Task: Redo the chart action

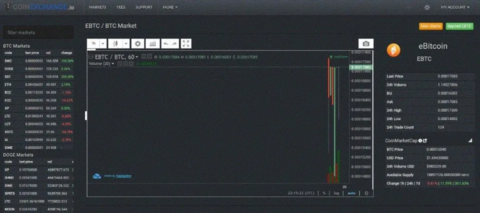Action: 174,44
